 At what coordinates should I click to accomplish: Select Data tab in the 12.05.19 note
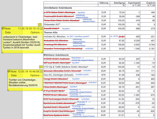pos(14,75)
